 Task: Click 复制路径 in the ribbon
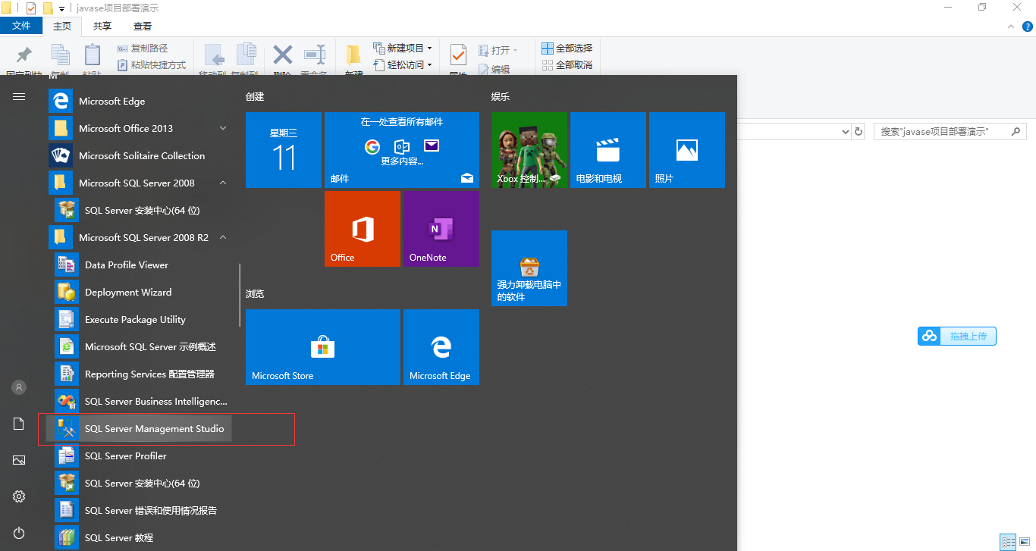click(143, 48)
